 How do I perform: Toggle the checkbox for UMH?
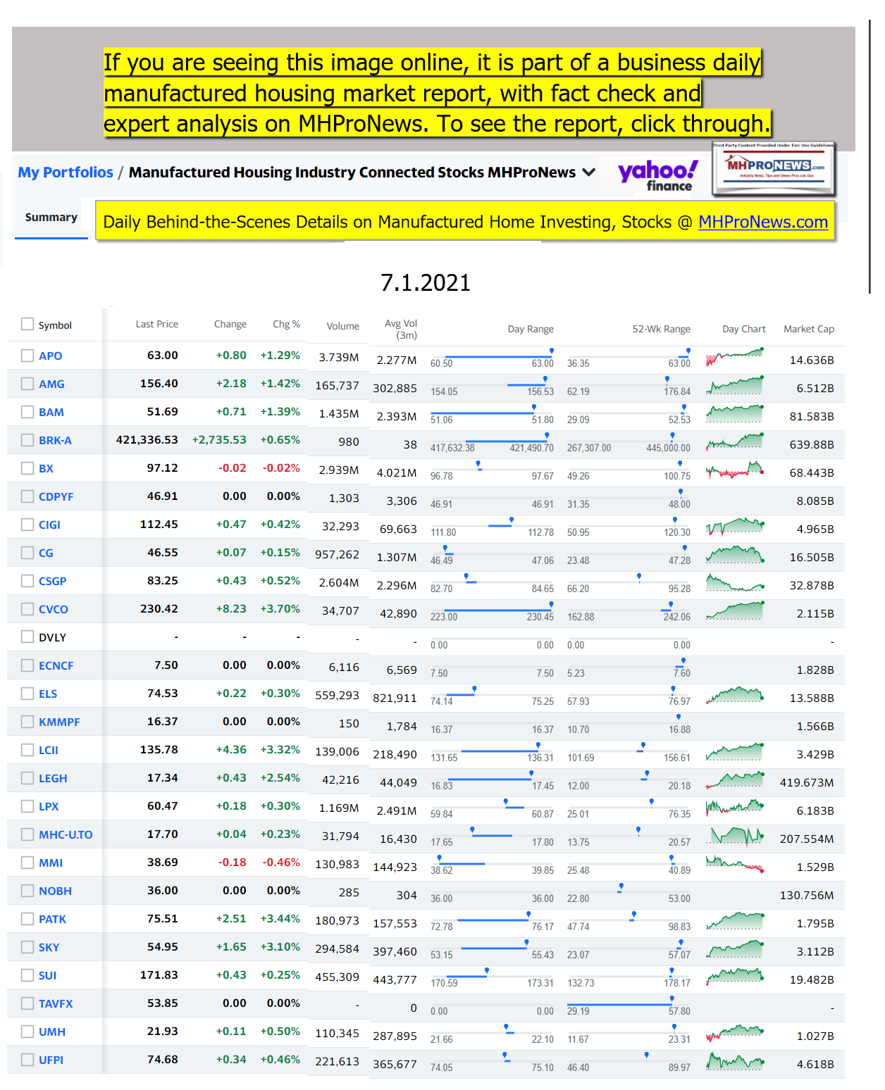tap(27, 1032)
